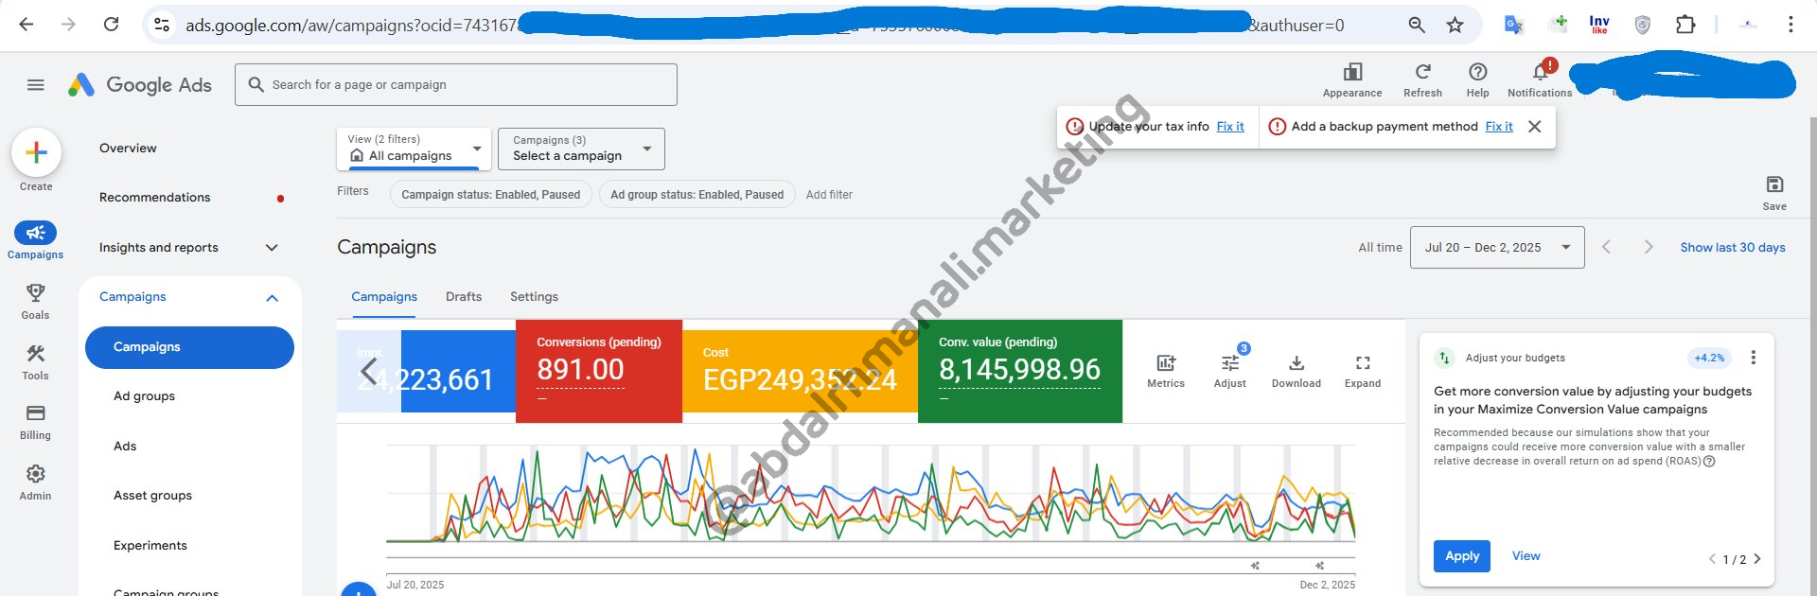This screenshot has width=1817, height=596.
Task: Dismiss the payment alert banner
Action: [1535, 127]
